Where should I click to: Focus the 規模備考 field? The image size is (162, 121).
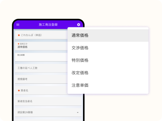pos(41,79)
